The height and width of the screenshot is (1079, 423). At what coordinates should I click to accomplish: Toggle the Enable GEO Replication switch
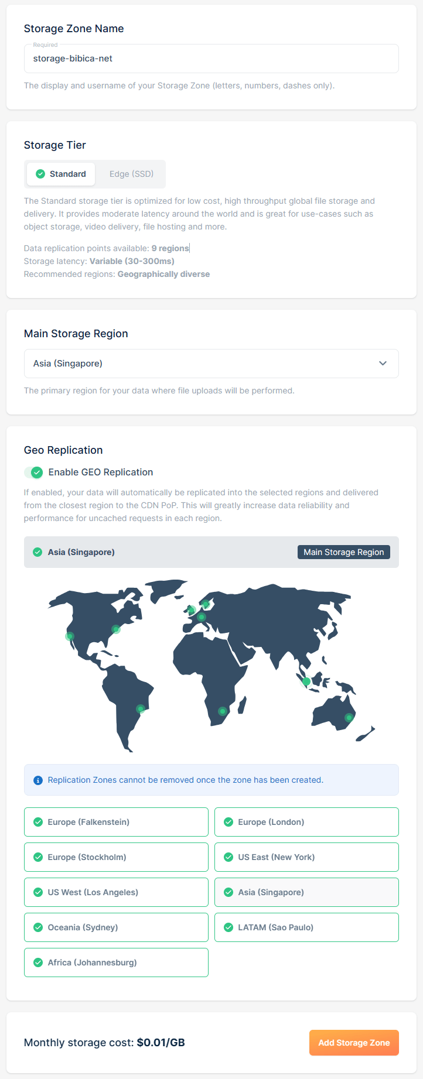pos(33,472)
